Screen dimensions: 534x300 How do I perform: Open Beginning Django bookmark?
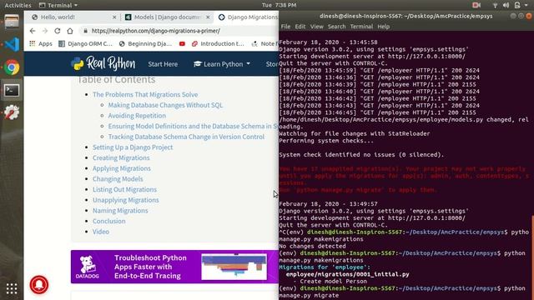tap(145, 43)
